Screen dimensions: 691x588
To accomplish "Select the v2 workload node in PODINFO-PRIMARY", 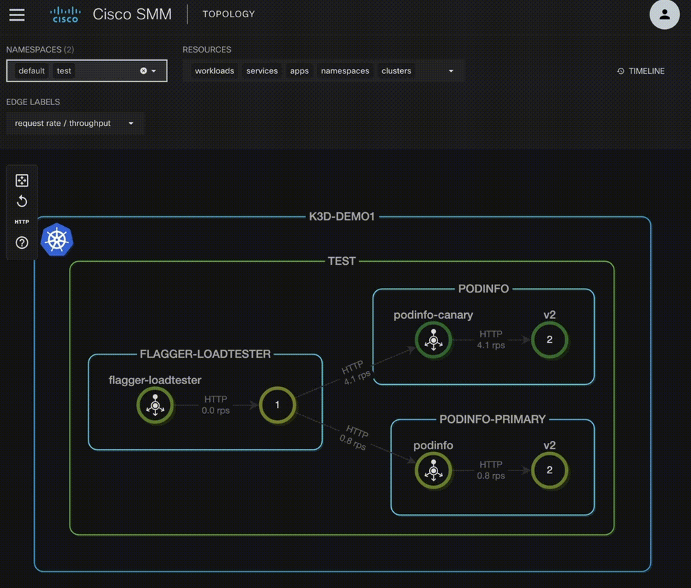I will [549, 471].
